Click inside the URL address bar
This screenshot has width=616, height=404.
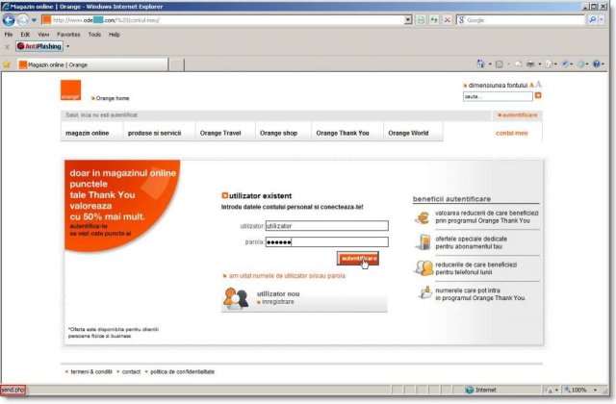click(x=224, y=20)
